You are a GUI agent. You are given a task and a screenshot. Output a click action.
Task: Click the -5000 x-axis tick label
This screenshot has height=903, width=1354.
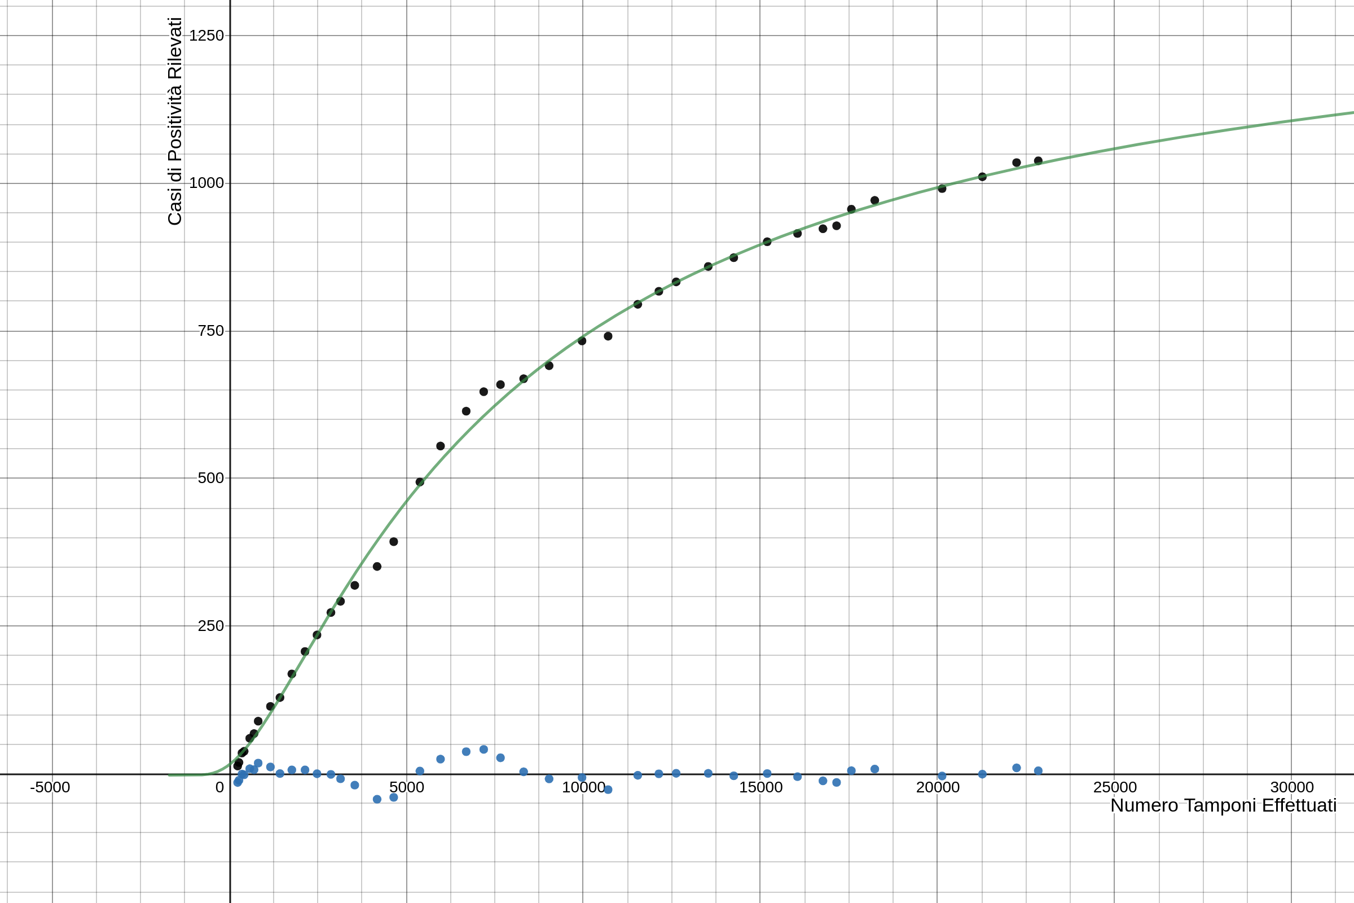click(x=50, y=787)
